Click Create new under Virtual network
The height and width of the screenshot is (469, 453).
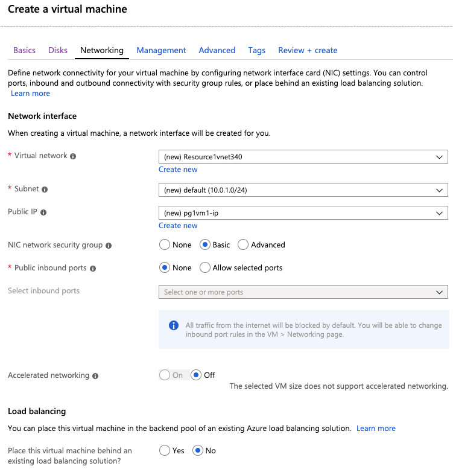point(178,169)
